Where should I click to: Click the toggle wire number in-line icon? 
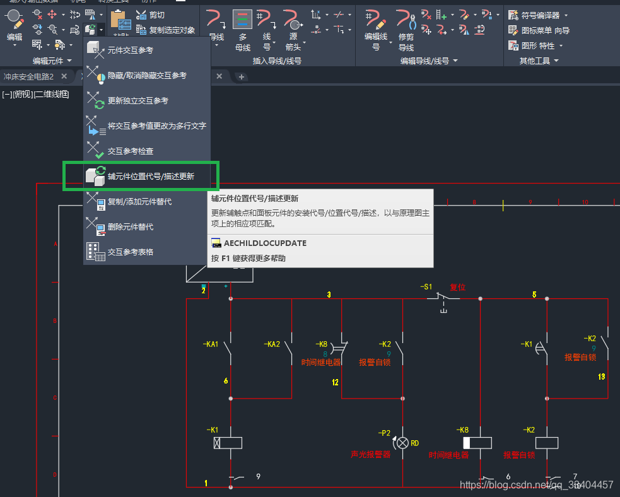click(x=479, y=30)
